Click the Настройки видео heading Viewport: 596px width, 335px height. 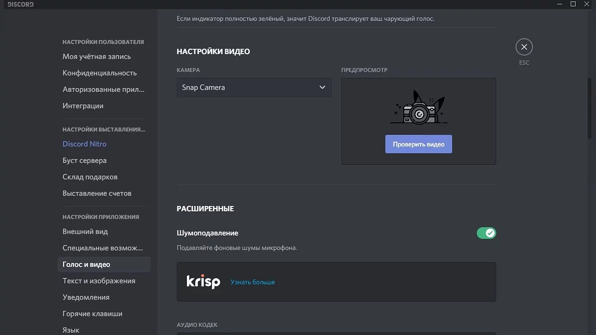coord(213,52)
